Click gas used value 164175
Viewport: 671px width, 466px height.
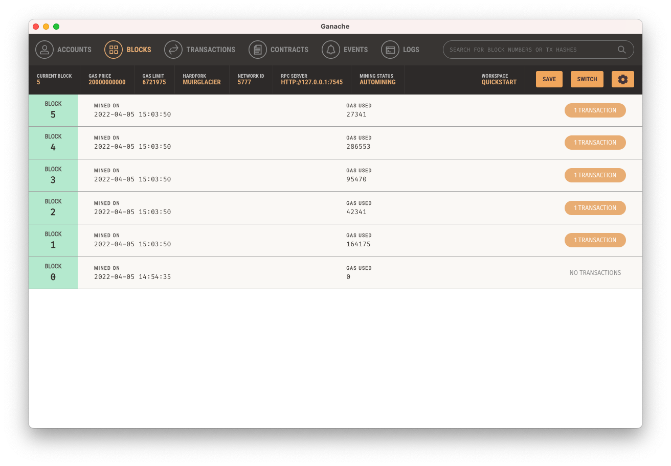(359, 244)
